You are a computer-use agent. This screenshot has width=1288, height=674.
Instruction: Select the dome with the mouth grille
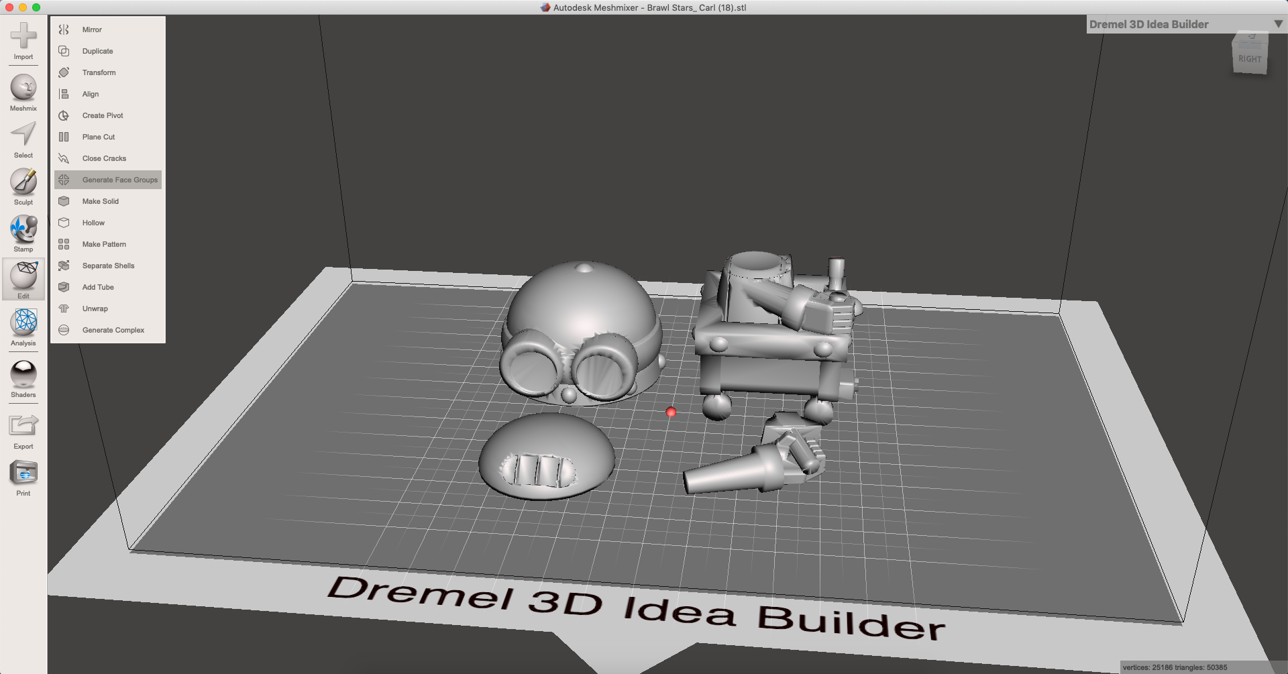pos(546,456)
